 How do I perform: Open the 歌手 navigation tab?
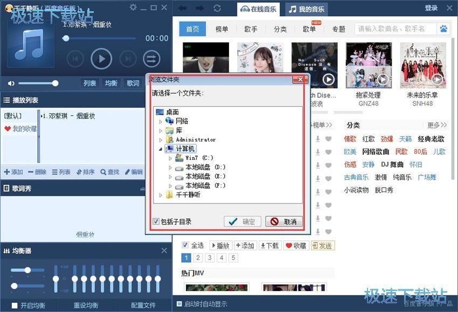tap(251, 29)
